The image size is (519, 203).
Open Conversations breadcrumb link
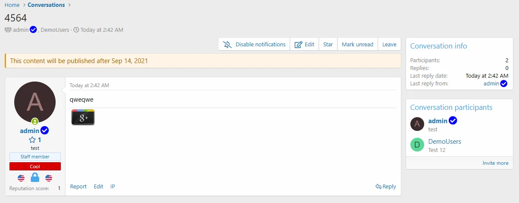click(46, 5)
